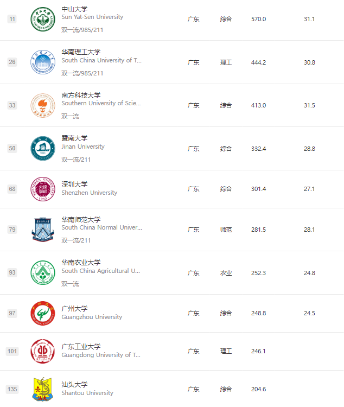Click the 华南师范大学 name link

point(81,220)
